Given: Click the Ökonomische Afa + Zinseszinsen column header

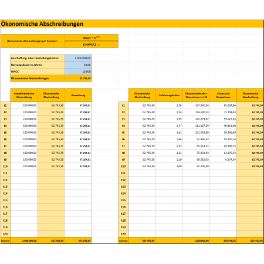Looking at the screenshot, I should pyautogui.click(x=197, y=95).
